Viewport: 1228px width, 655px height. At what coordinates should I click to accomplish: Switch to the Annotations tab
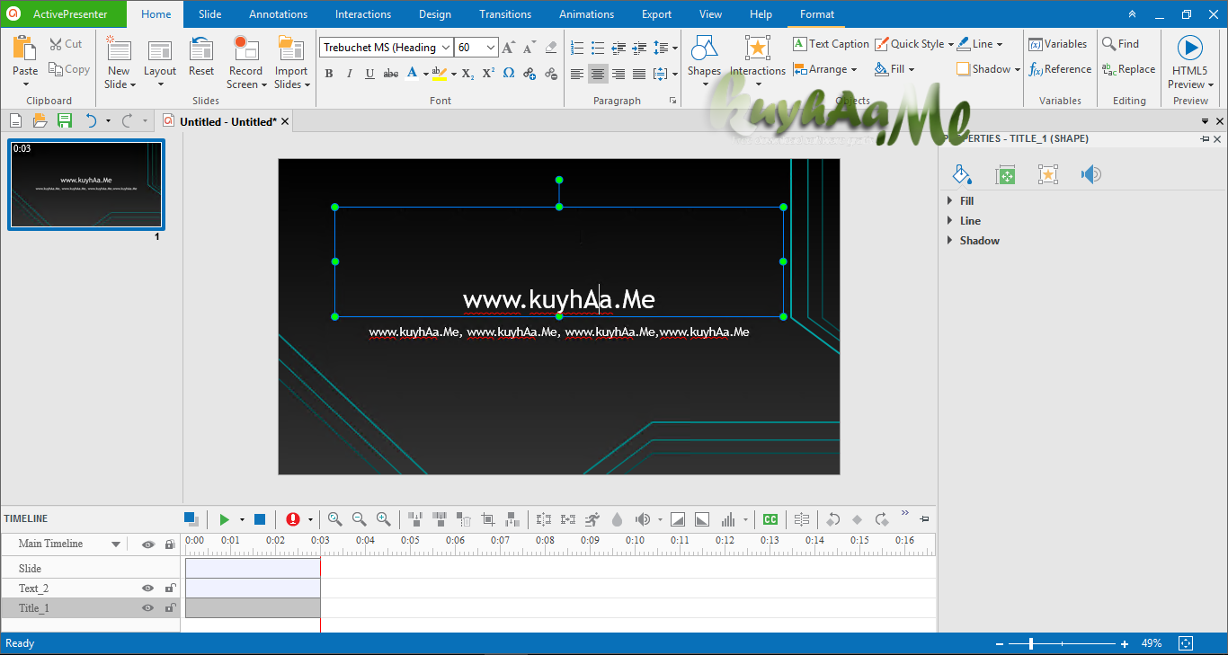pos(279,14)
